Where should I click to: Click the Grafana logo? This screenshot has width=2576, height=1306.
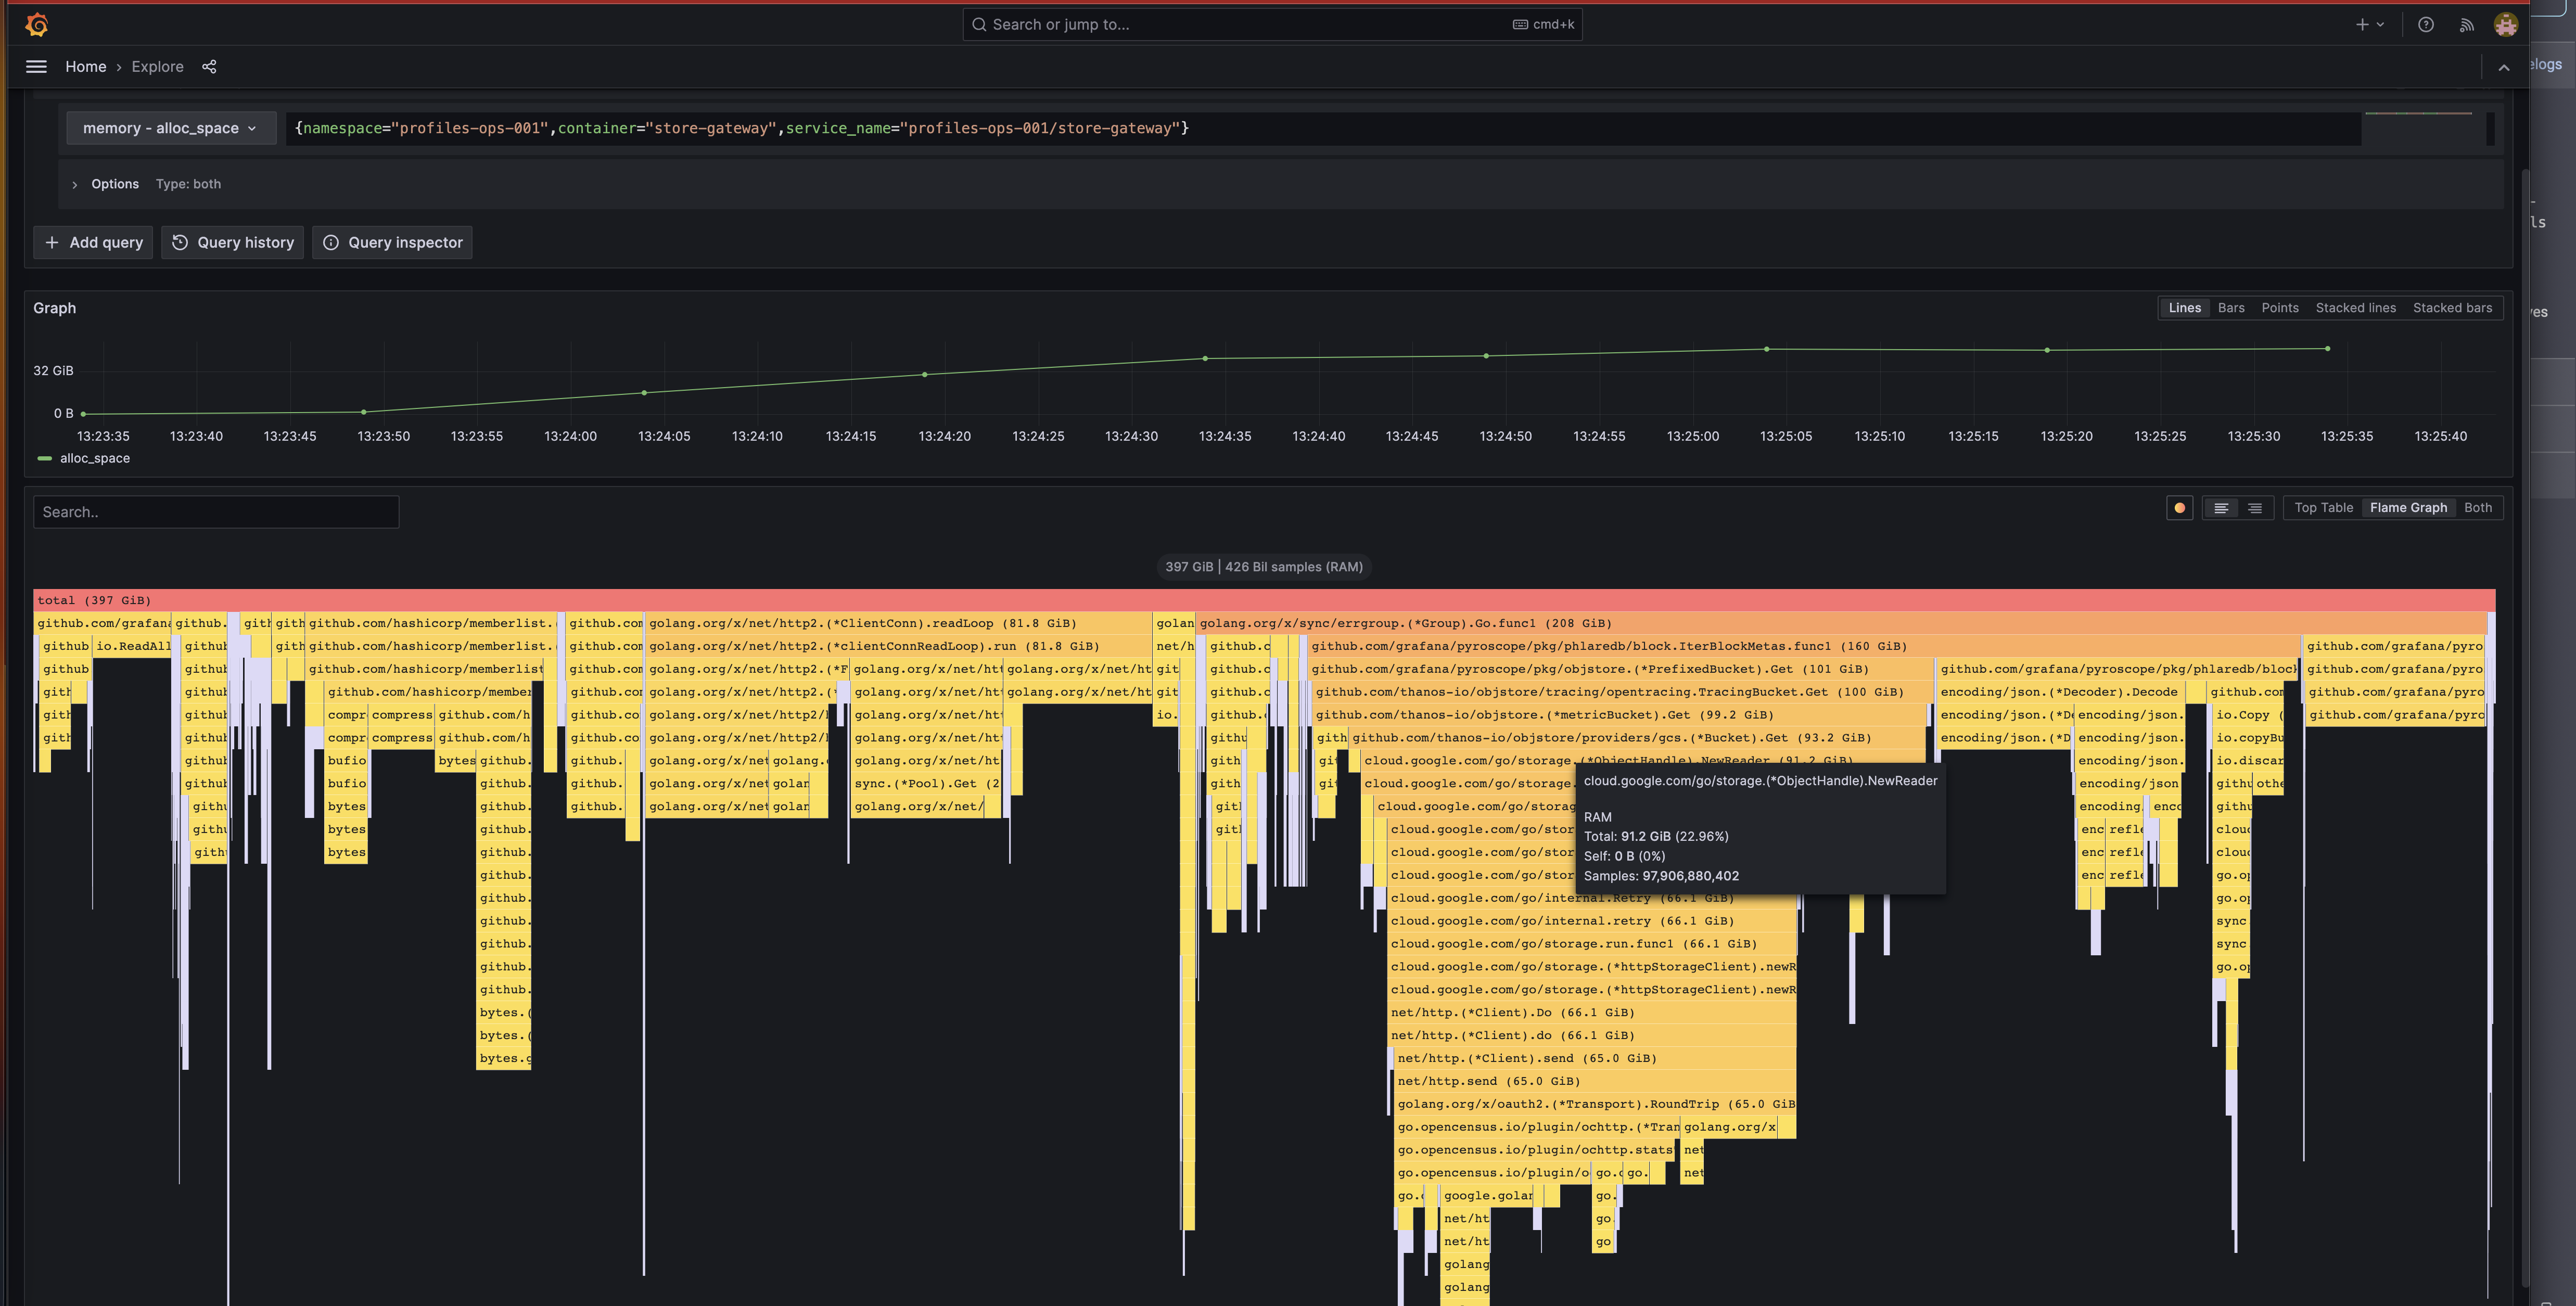(37, 24)
